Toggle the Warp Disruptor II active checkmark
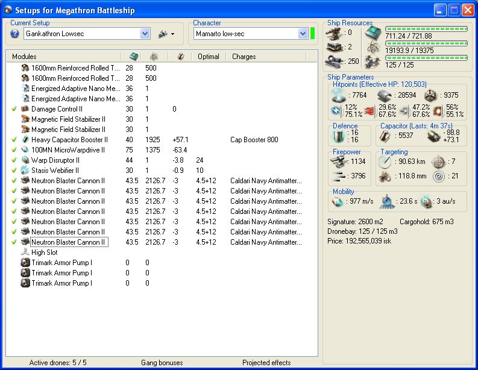478x370 pixels. 14,160
